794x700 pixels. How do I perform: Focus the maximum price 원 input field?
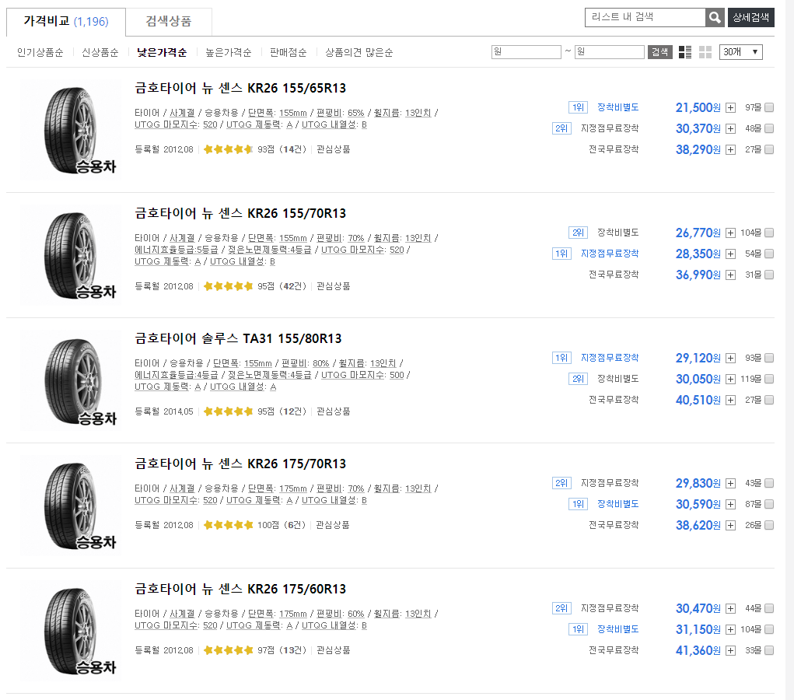pos(610,52)
